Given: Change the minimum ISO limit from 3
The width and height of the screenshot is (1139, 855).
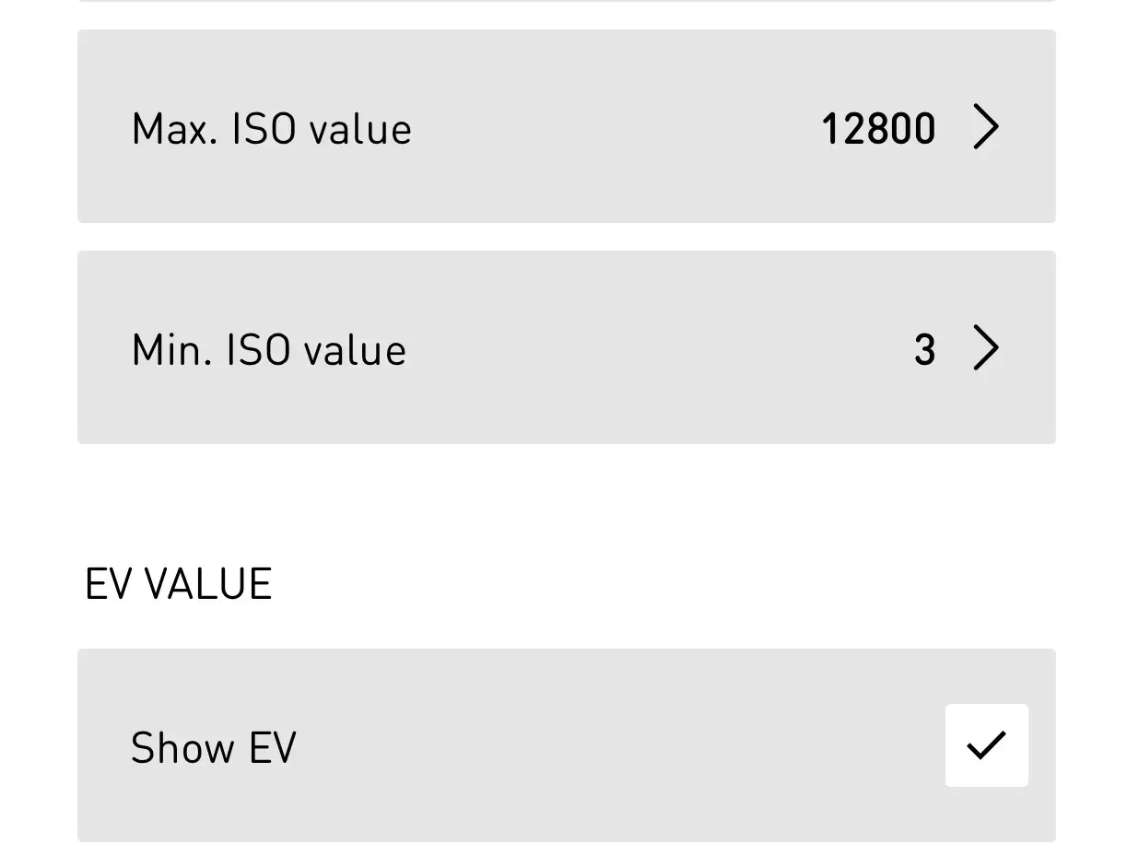Looking at the screenshot, I should tap(924, 350).
